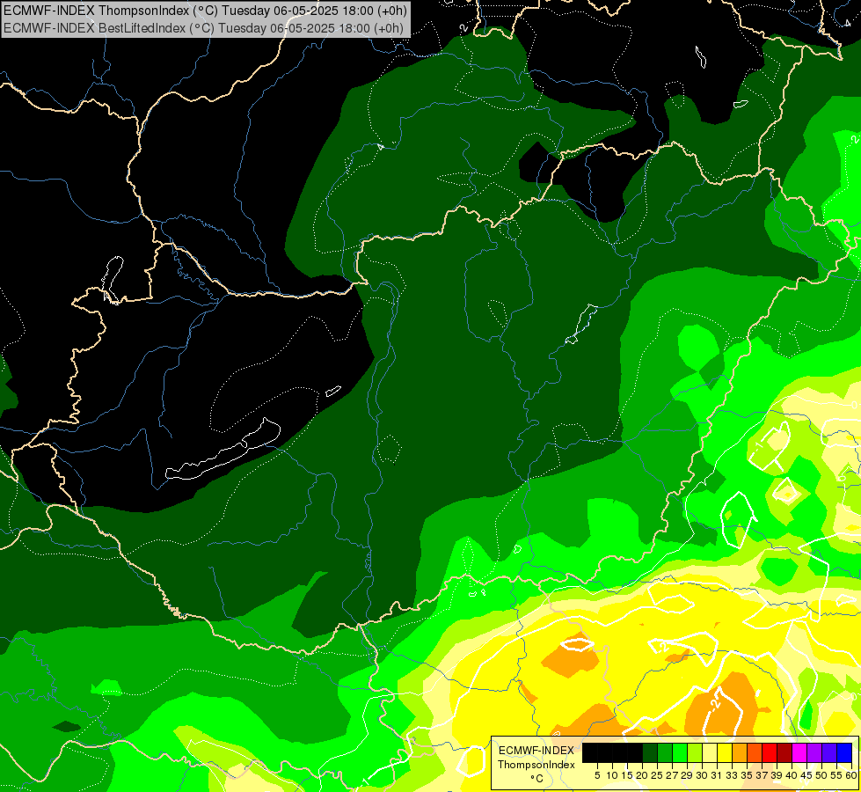Screen dimensions: 861x792
Task: Select the magenta 40–45 legend swatch
Action: point(799,752)
